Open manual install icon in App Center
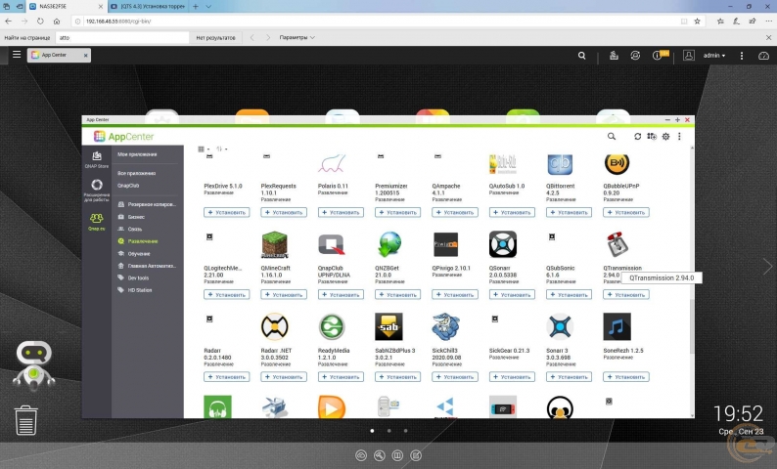This screenshot has width=777, height=469. pos(652,136)
